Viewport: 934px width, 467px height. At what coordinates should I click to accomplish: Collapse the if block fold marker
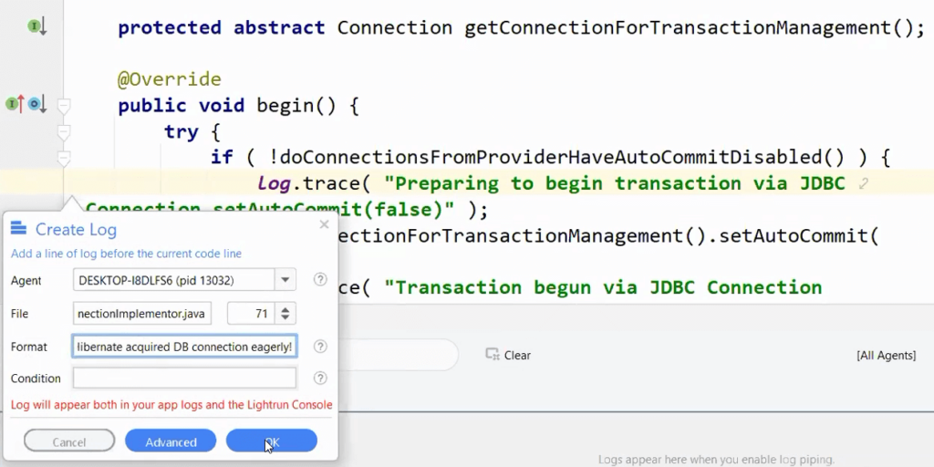(64, 159)
